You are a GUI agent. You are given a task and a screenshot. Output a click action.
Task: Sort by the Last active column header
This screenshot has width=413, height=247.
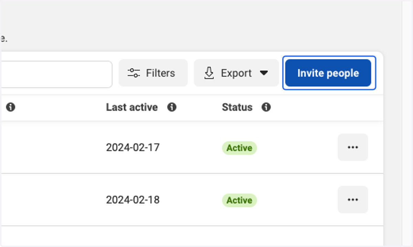(x=132, y=107)
